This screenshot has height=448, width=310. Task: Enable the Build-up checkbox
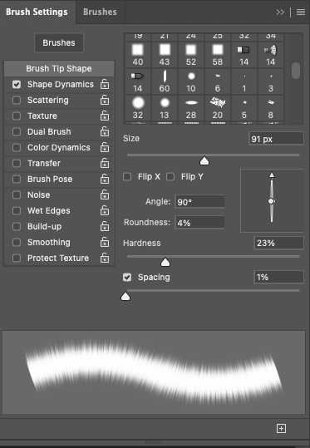(17, 226)
